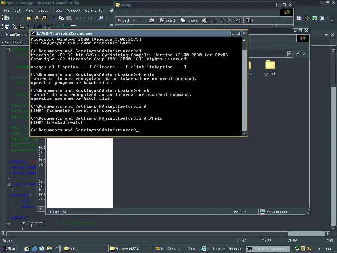Screen dimensions: 337x253
Task: Click the Save All icon
Action: pos(44,18)
